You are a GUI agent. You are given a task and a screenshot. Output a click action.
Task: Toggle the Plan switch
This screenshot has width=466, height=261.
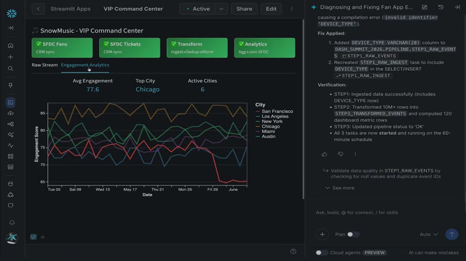click(353, 234)
